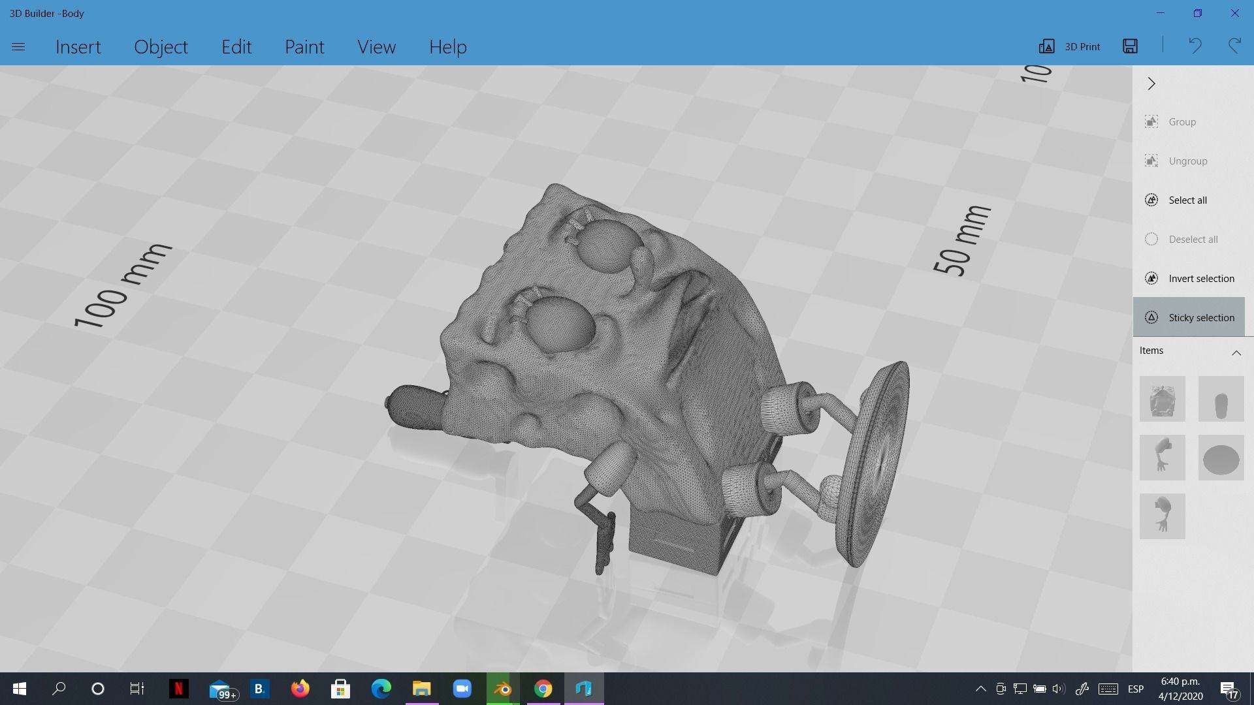
Task: Open the Object menu
Action: (161, 47)
